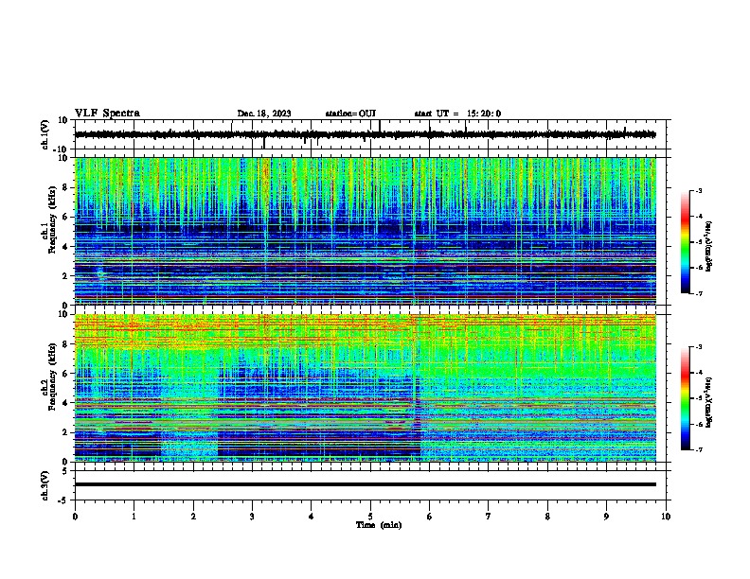Click inside the ch.2 spectrogram panel
The image size is (750, 579).
pos(366,388)
